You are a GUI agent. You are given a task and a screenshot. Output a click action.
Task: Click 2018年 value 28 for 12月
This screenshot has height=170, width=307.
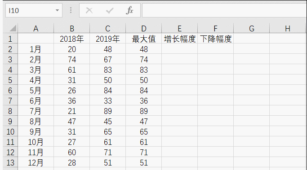[x=72, y=162]
